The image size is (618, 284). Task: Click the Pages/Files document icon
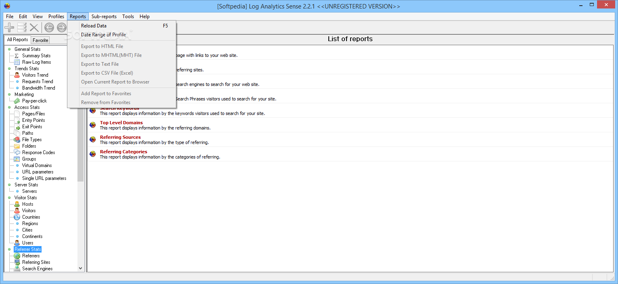[x=17, y=114]
